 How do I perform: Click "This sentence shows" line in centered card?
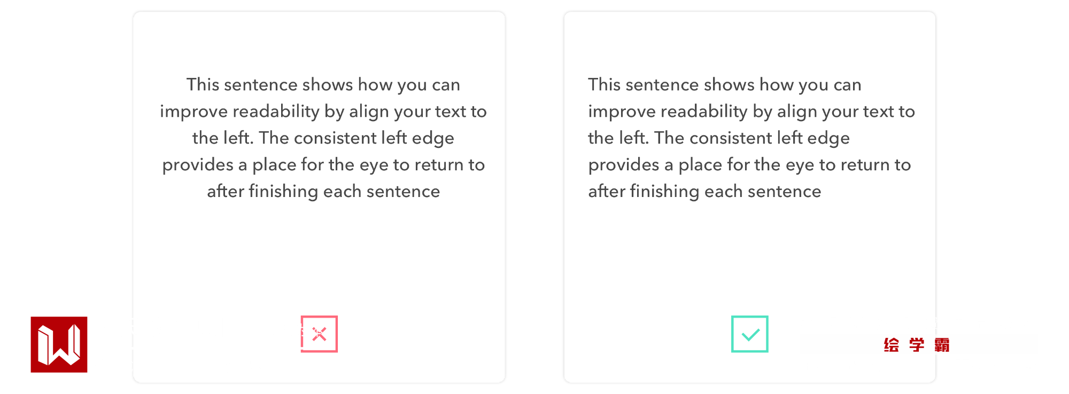click(x=323, y=85)
